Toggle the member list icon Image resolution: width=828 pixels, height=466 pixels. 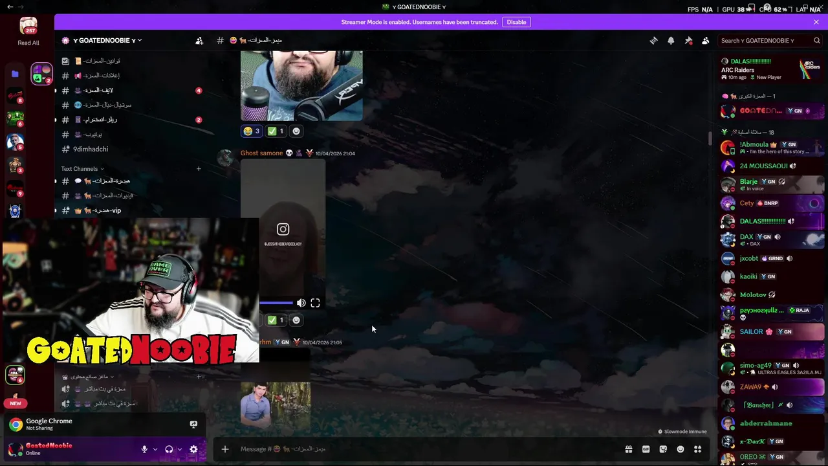point(706,40)
